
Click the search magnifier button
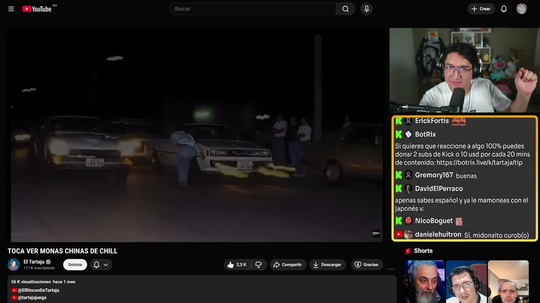pyautogui.click(x=346, y=9)
